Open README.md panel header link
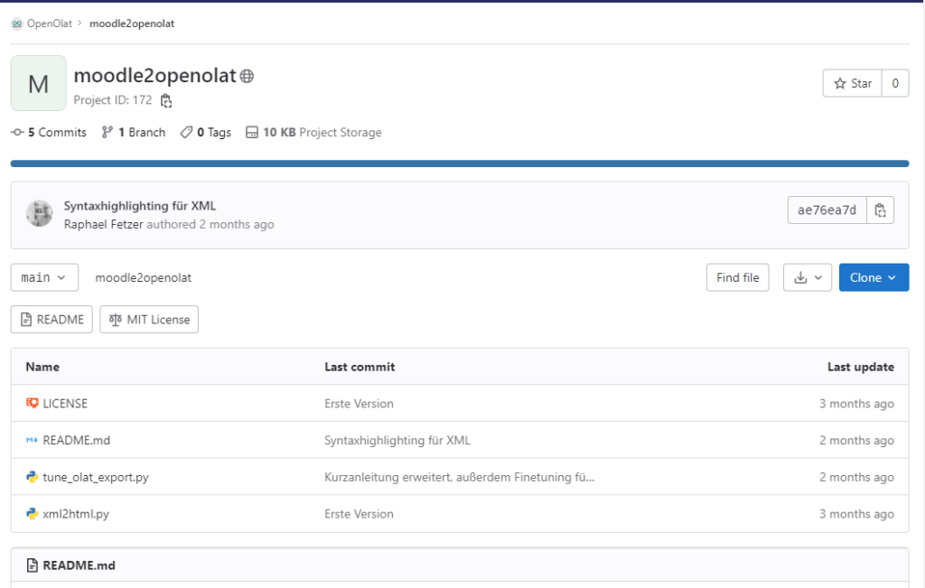925x588 pixels. point(79,565)
